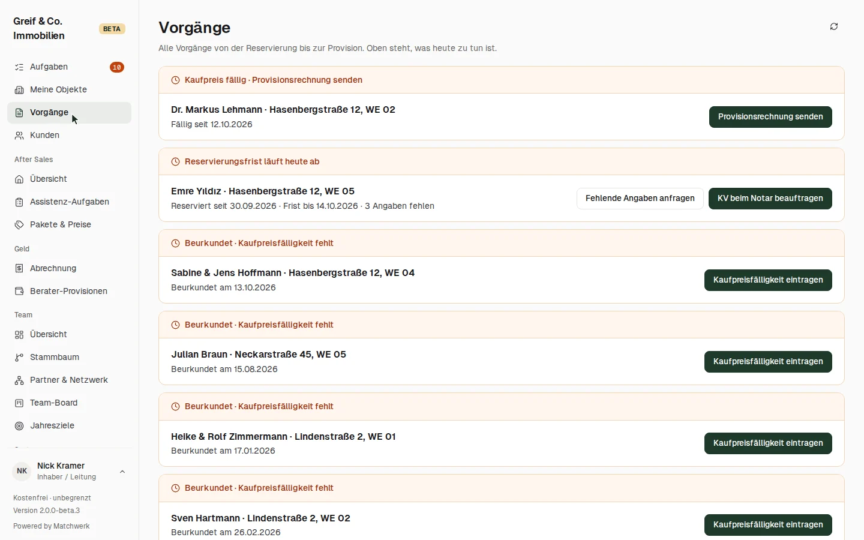Click the clock icon beside Reservierungsfrist läuft heute ab
The width and height of the screenshot is (864, 540).
(x=176, y=162)
